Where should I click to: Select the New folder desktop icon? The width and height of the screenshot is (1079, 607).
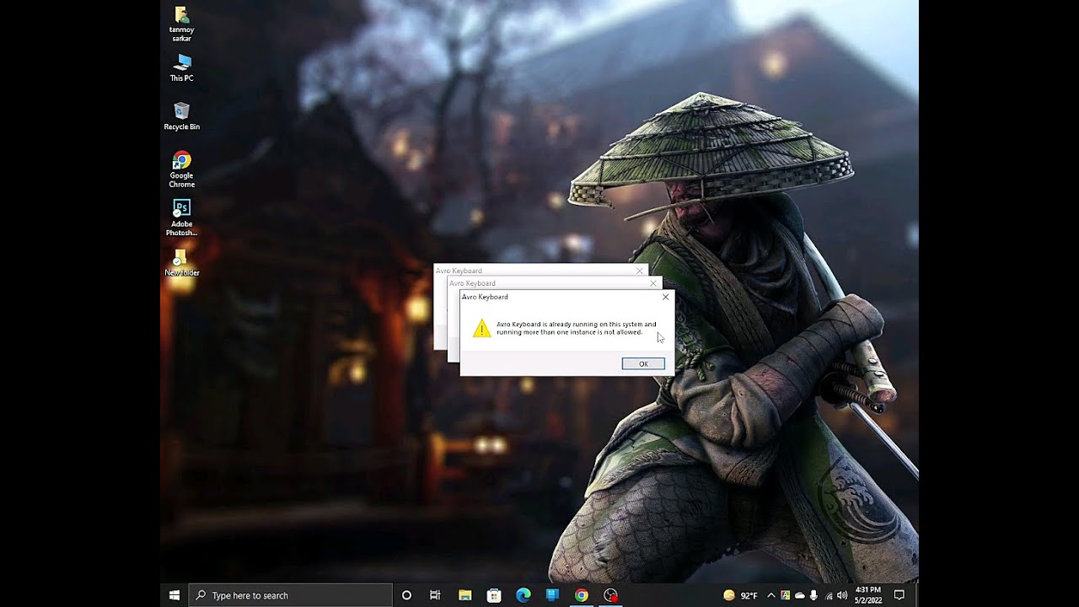point(181,262)
